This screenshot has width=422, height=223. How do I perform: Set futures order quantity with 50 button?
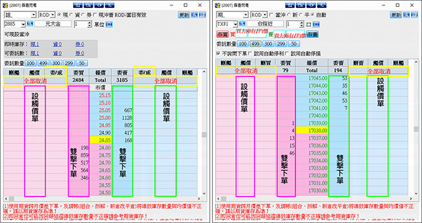(294, 44)
